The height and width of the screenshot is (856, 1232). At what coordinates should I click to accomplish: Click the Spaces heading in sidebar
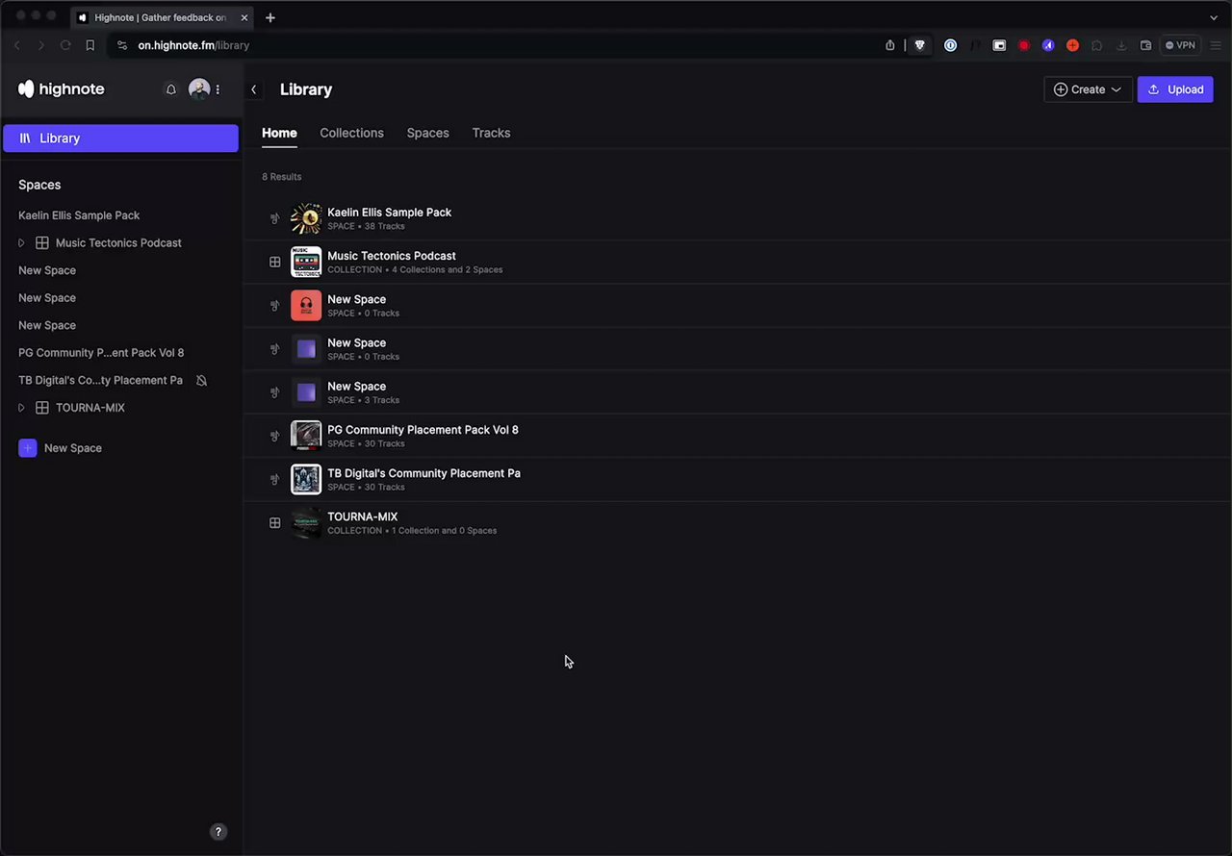pos(39,185)
